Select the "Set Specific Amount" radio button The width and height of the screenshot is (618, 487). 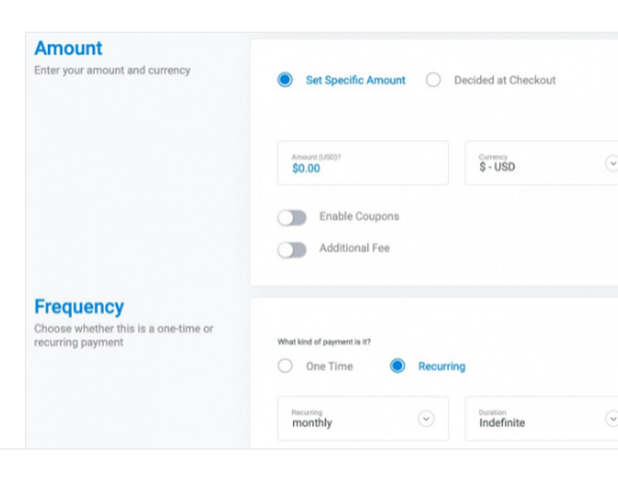coord(285,80)
